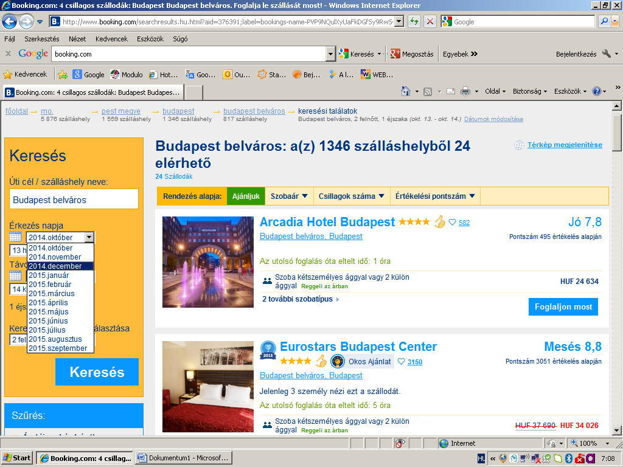Click the Home page icon
This screenshot has width=623, height=467.
[406, 91]
